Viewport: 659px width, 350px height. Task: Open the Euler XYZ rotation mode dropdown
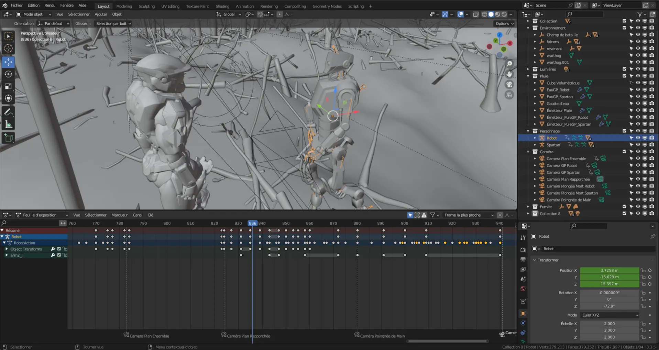point(609,315)
